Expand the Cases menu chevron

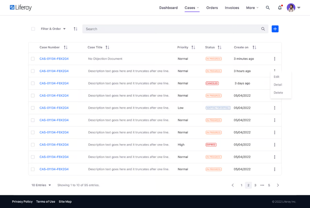[198, 8]
